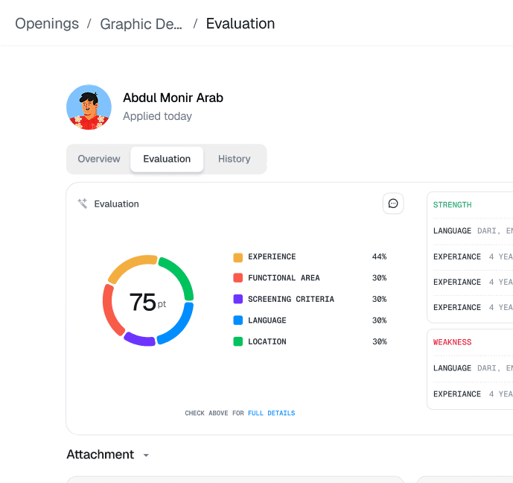Click the Evaluation breadcrumb item
Screen dimensions: 513x483
(x=240, y=24)
